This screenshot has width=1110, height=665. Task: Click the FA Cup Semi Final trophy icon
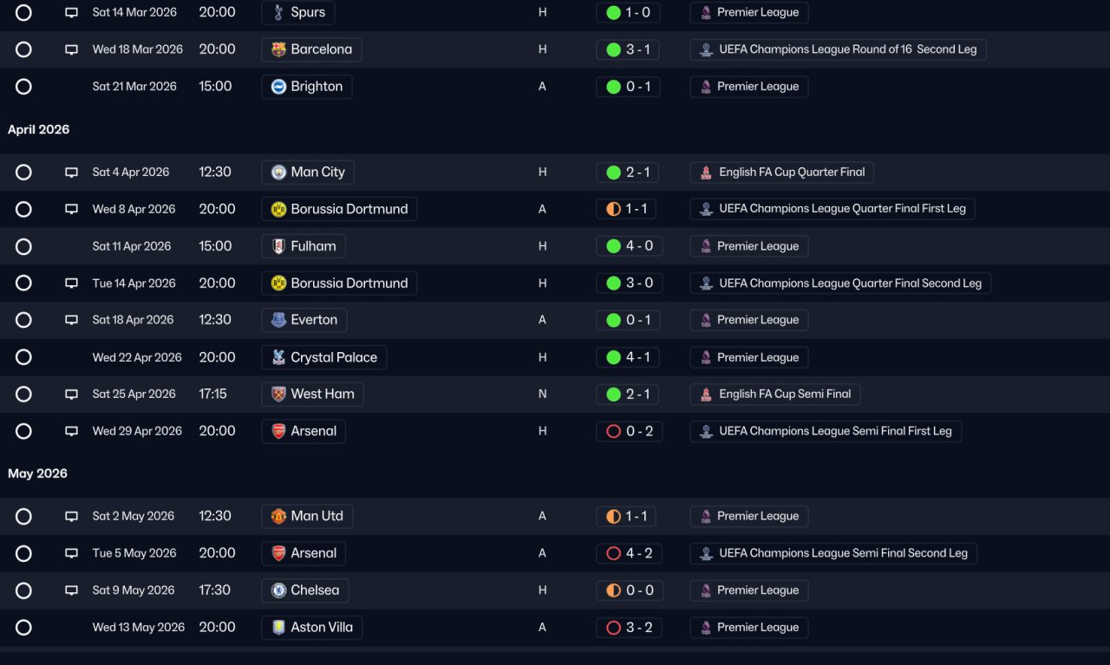(x=707, y=394)
